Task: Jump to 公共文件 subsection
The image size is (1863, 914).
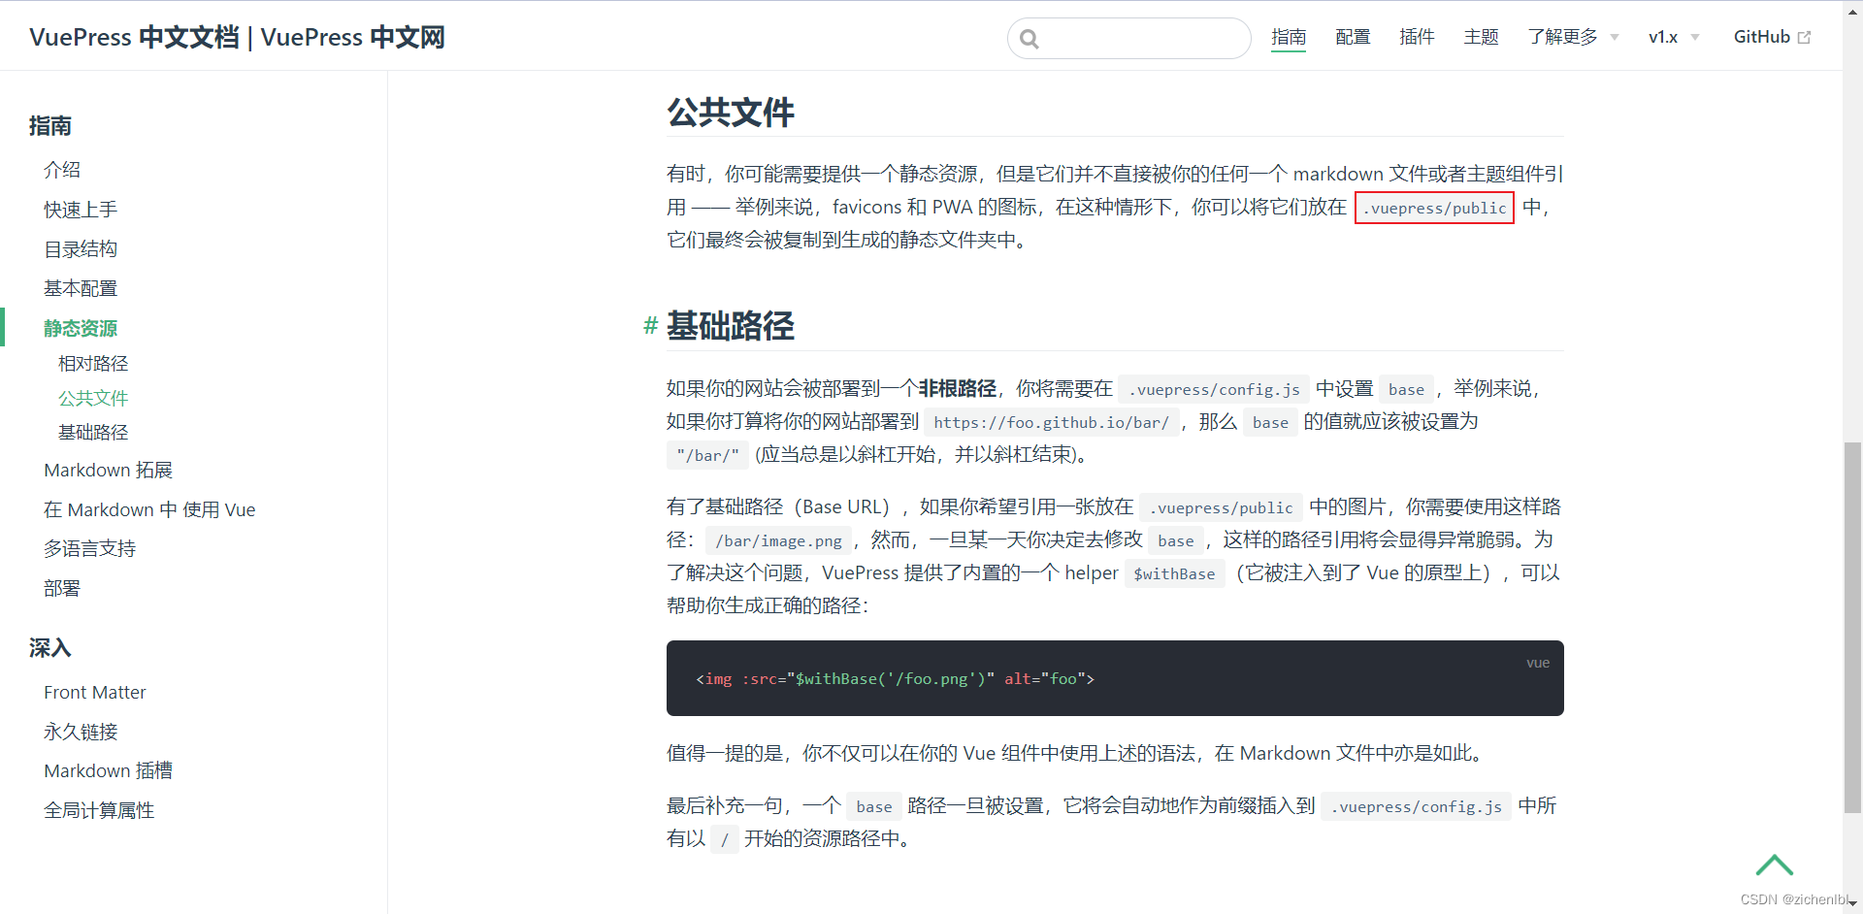Action: click(x=93, y=398)
